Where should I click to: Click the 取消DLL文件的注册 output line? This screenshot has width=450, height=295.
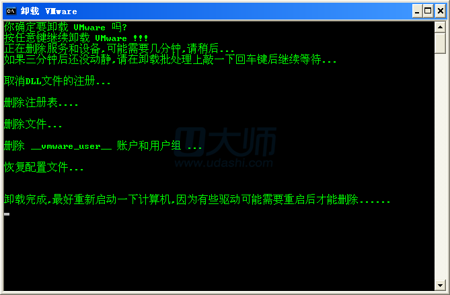click(57, 81)
